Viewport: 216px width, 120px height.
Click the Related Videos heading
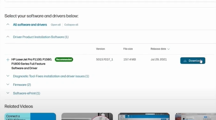[19, 106]
